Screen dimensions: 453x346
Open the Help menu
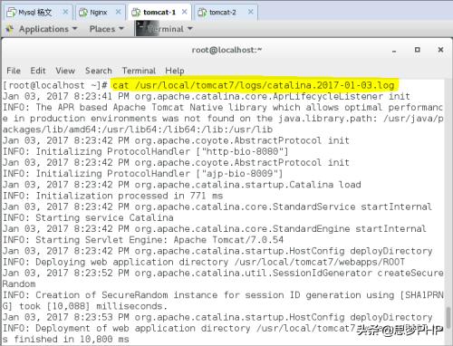(x=175, y=71)
